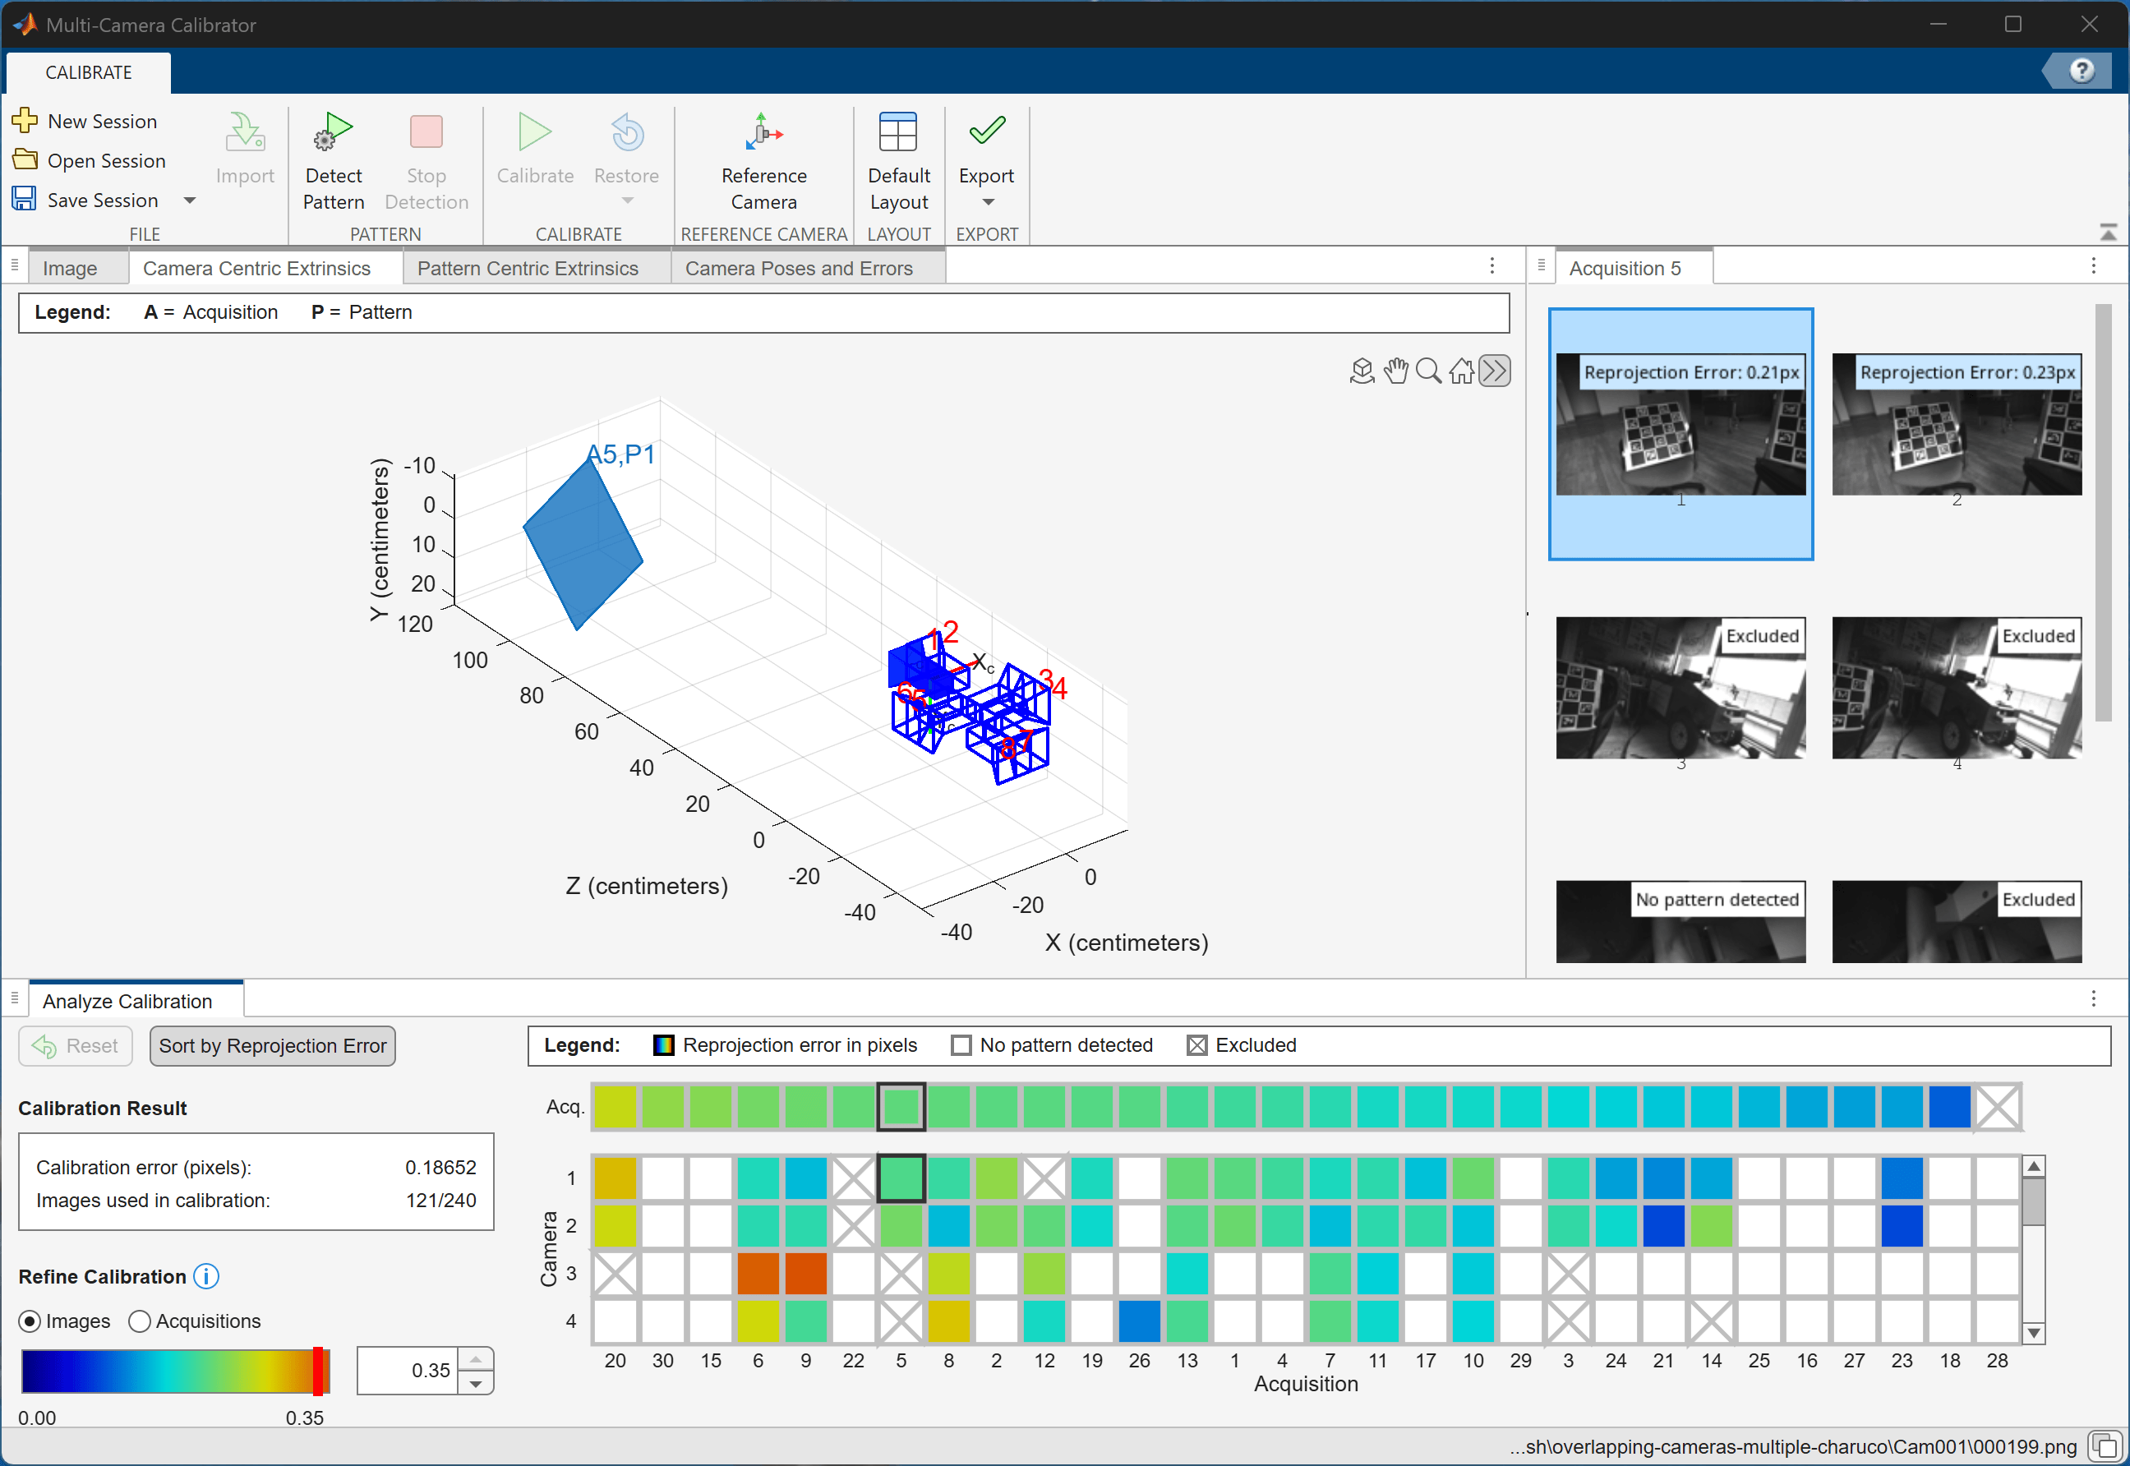Open the Camera Poses and Errors tab
Viewport: 2130px width, 1466px height.
tap(799, 268)
